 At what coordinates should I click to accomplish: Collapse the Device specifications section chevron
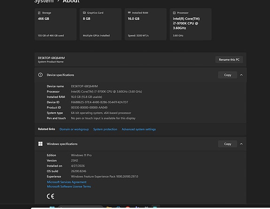pos(241,75)
